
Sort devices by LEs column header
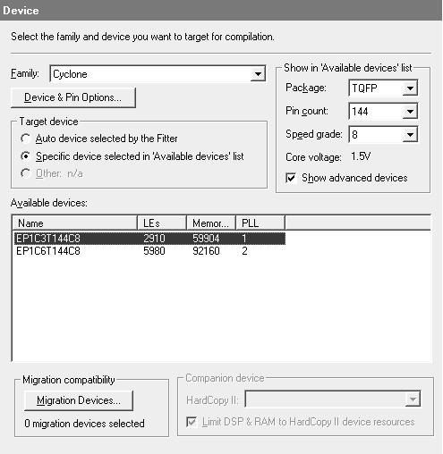tap(162, 223)
